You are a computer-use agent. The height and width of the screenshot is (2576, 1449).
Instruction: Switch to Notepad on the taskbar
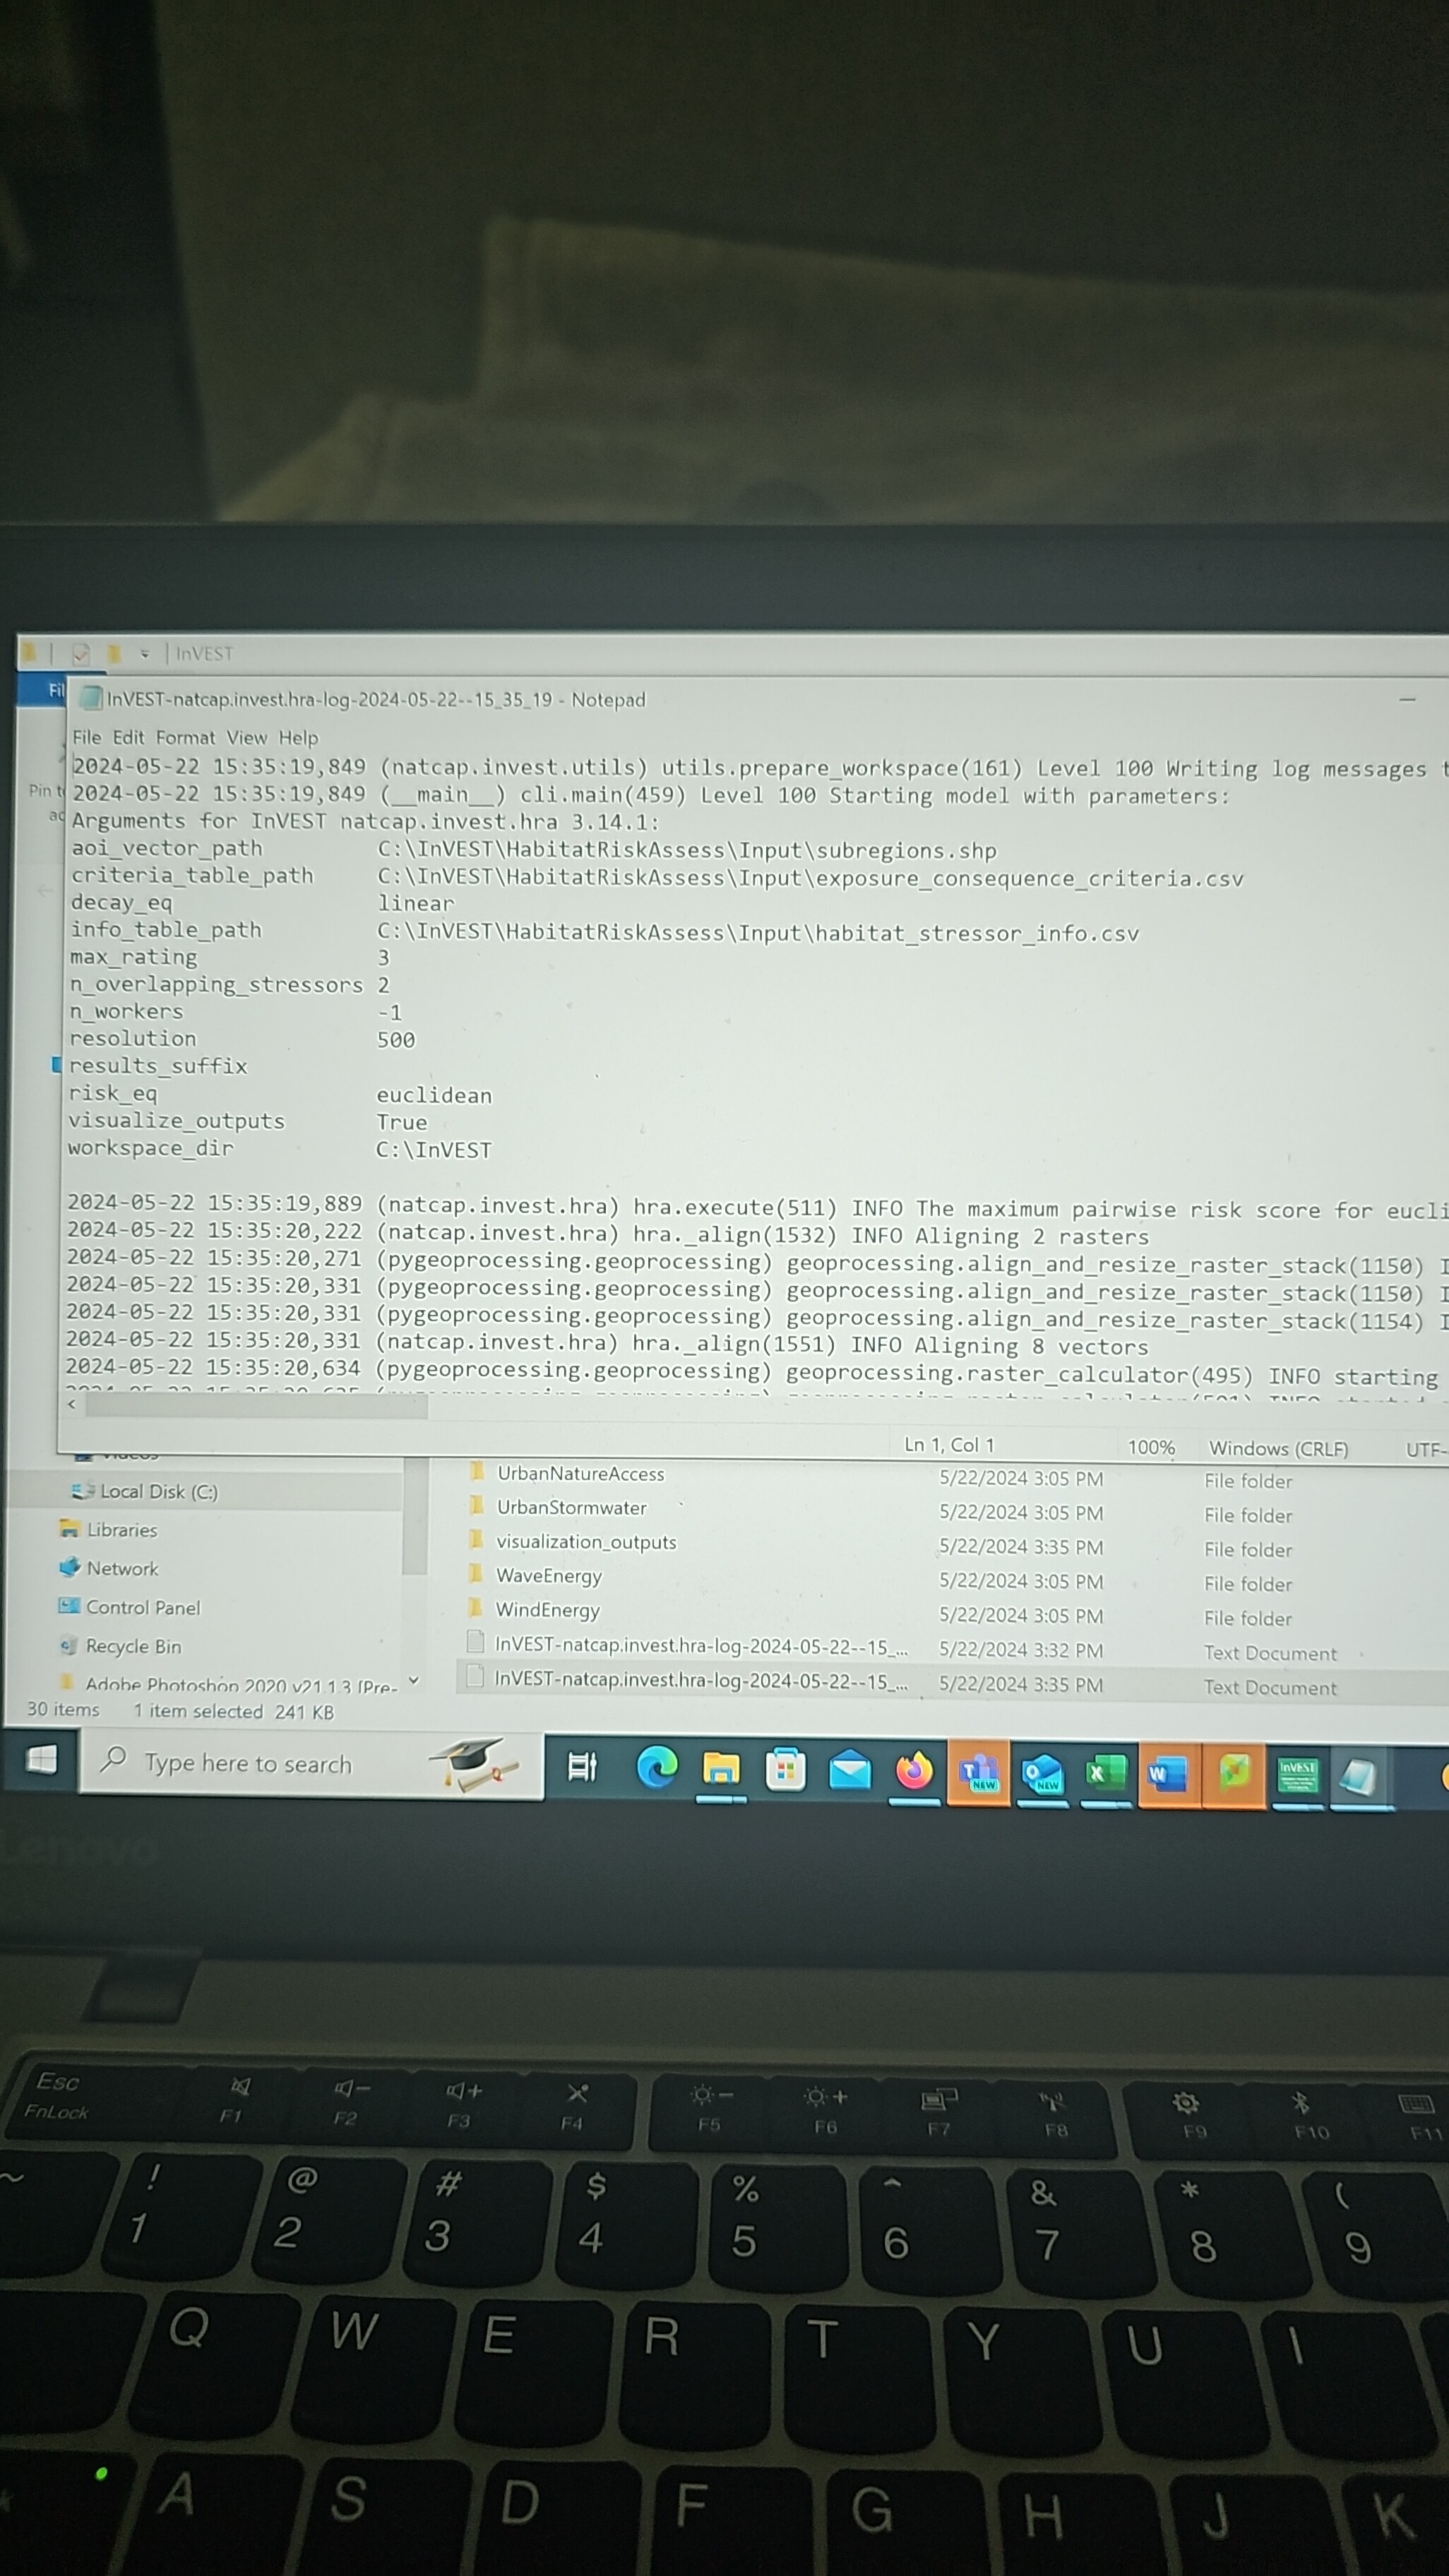point(1360,1777)
